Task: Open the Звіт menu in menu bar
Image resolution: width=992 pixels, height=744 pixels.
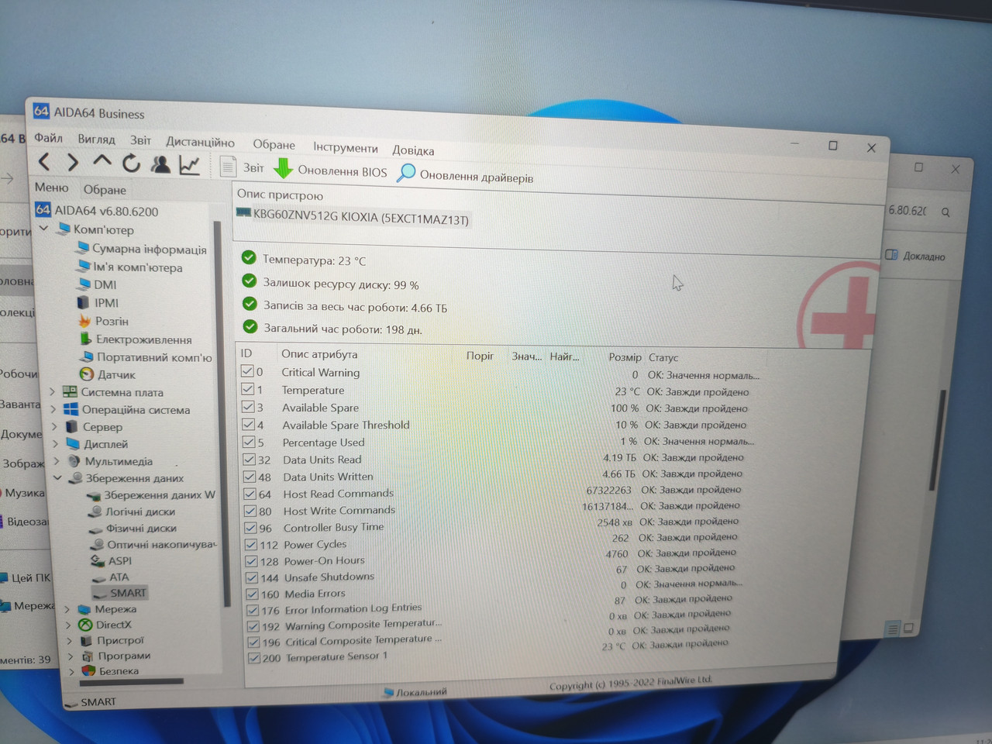Action: pyautogui.click(x=140, y=140)
